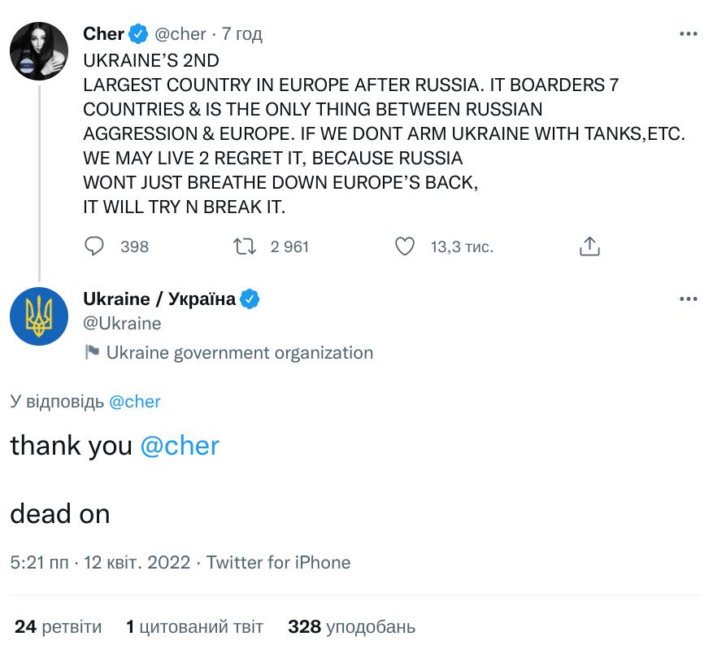This screenshot has height=645, width=713.
Task: Open the @Ukraine handle link
Action: pos(122,324)
